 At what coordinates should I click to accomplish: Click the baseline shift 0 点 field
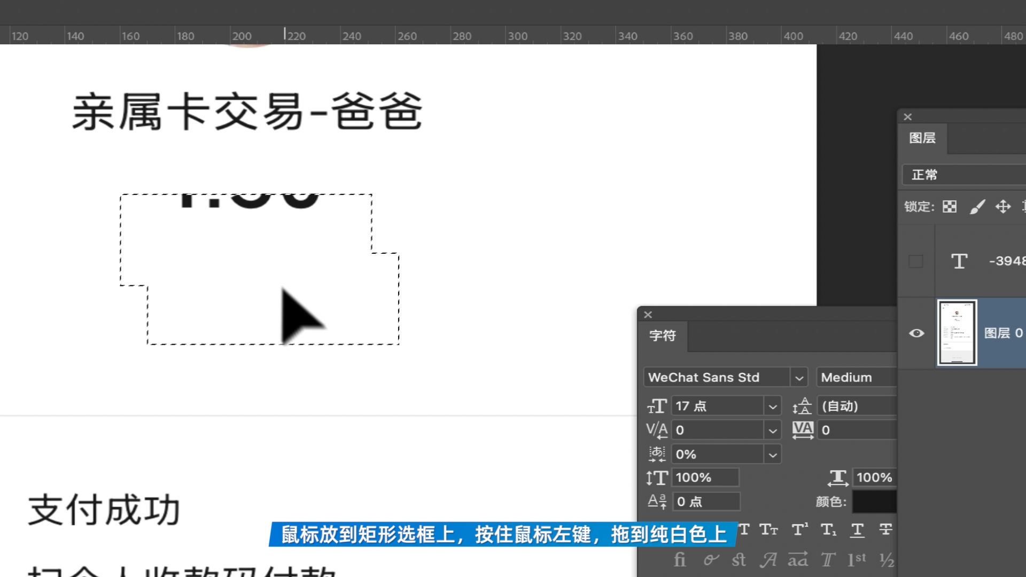point(706,502)
